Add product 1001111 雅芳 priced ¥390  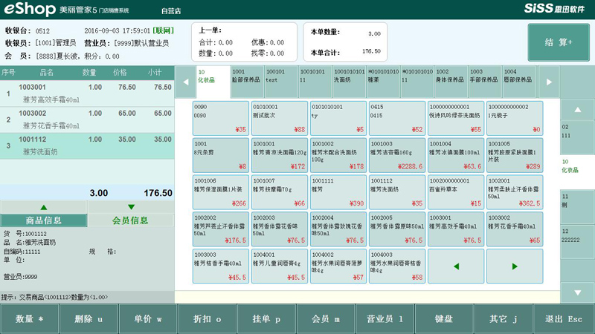(338, 192)
